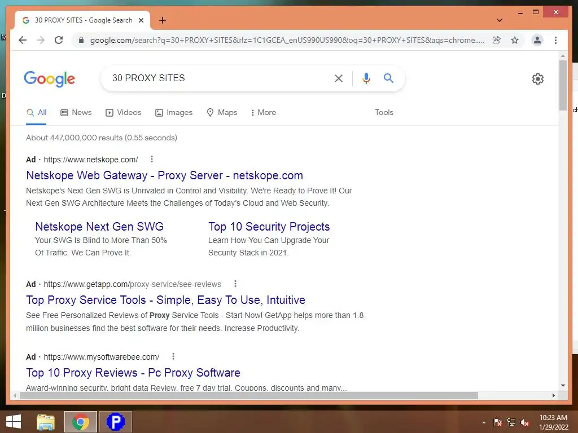Image resolution: width=578 pixels, height=433 pixels.
Task: Click the results count text
Action: [x=102, y=138]
